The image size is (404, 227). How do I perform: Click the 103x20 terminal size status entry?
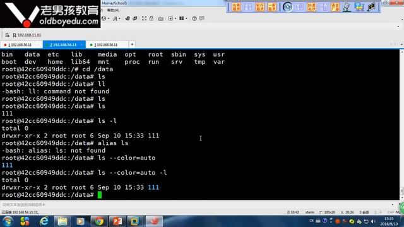click(327, 212)
